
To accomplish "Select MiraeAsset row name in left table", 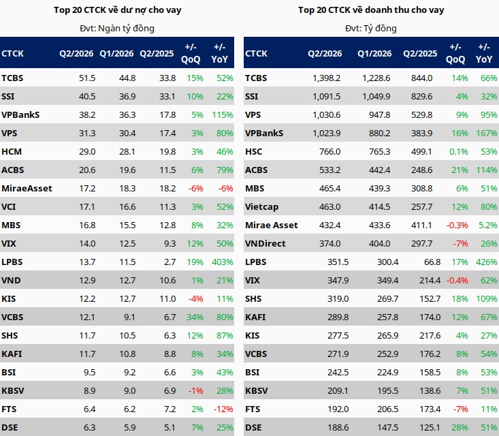I will (x=27, y=189).
